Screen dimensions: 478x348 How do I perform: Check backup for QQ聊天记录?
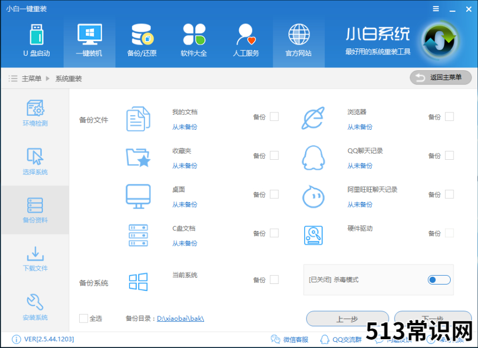tap(450, 155)
